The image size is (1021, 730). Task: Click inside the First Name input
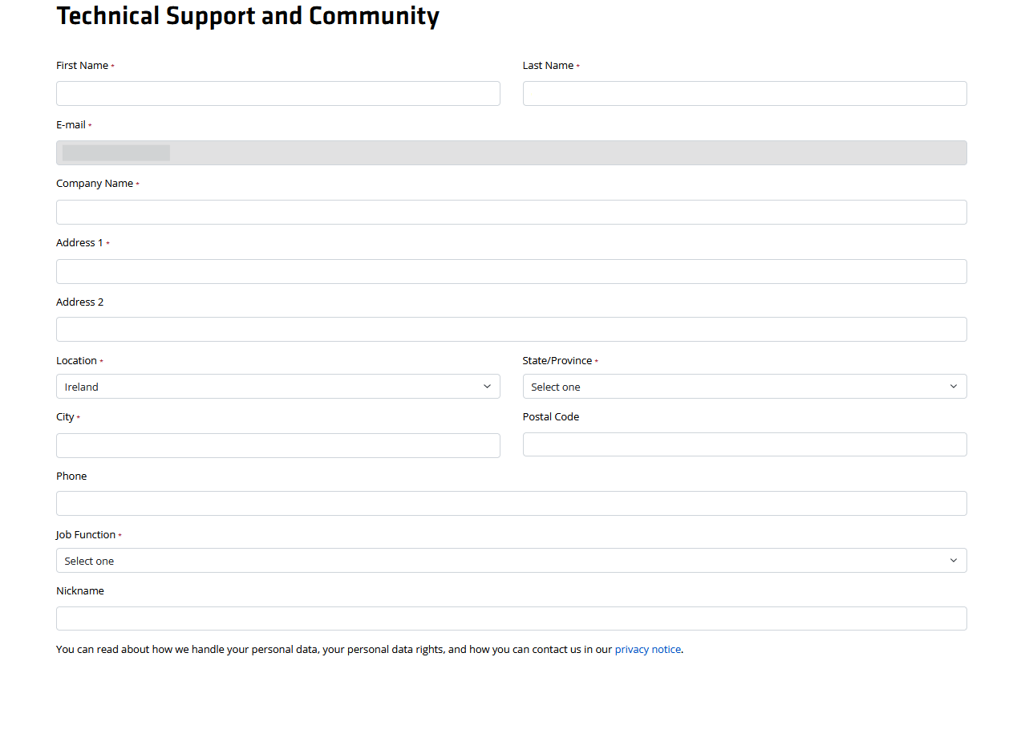(278, 93)
